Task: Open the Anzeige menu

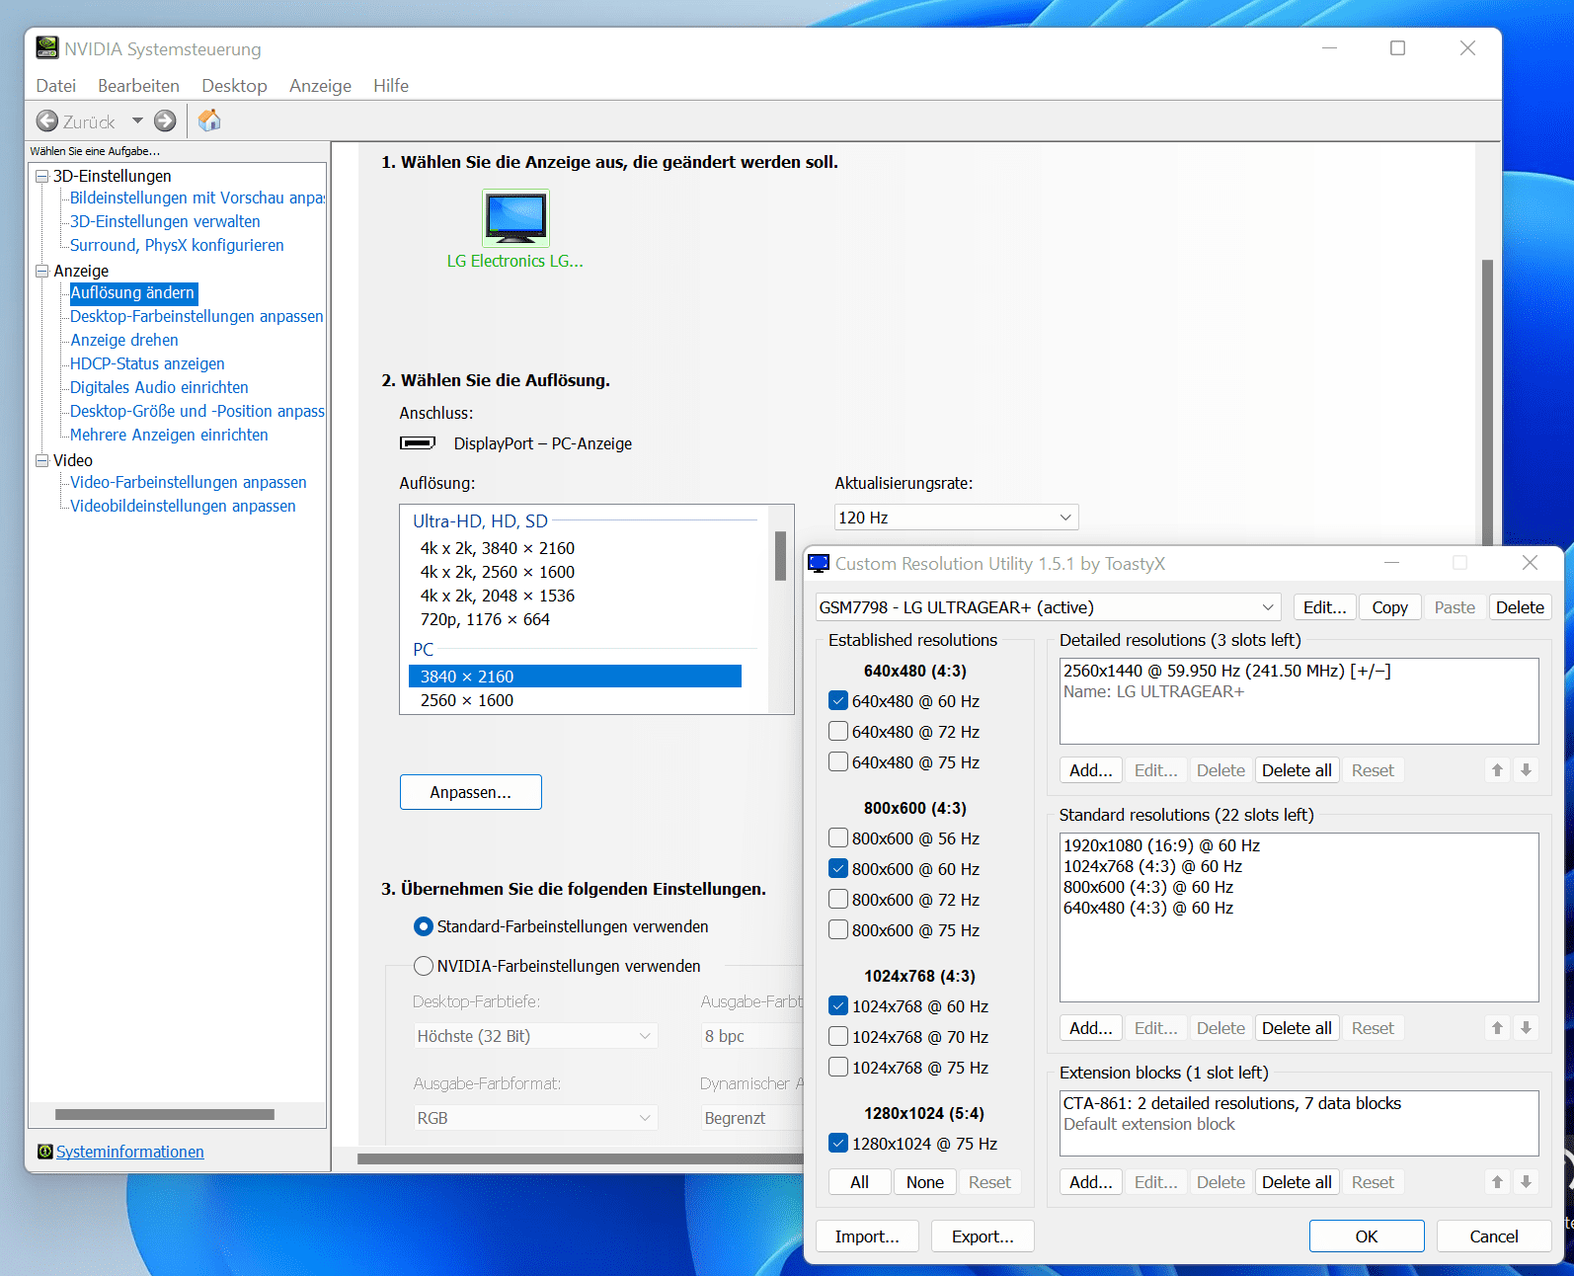Action: coord(320,86)
